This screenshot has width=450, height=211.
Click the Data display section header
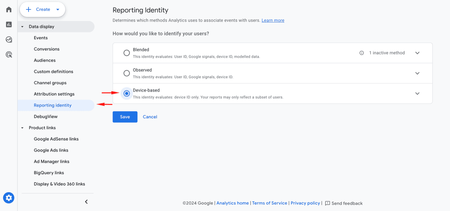pyautogui.click(x=56, y=27)
